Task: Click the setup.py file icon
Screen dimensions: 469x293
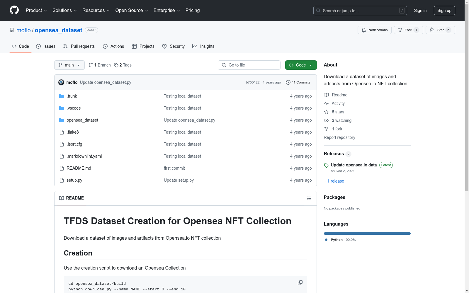Action: pos(62,180)
